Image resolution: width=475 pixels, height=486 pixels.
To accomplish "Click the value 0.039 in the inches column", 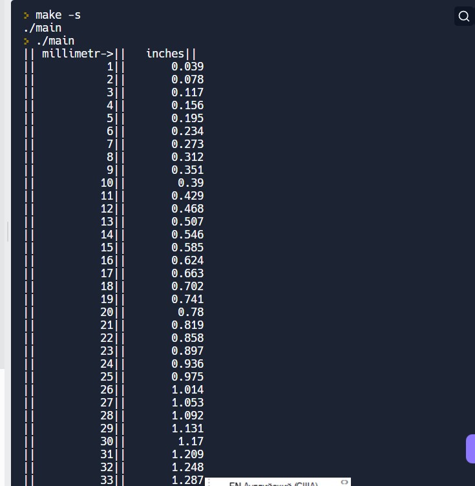I will coord(187,67).
